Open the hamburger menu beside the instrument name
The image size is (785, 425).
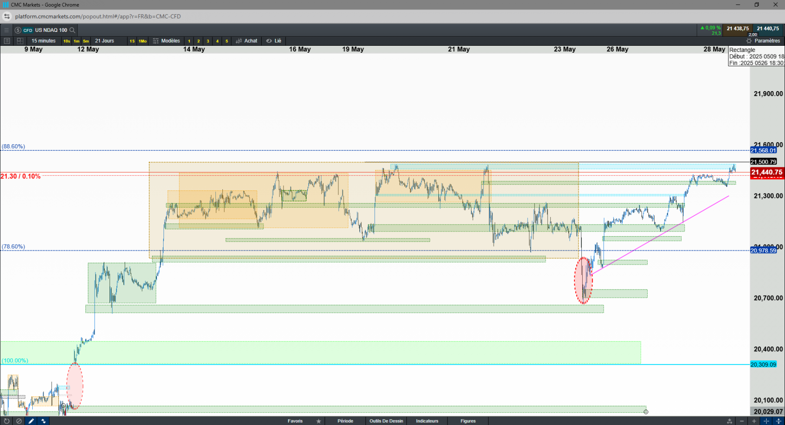[x=7, y=30]
